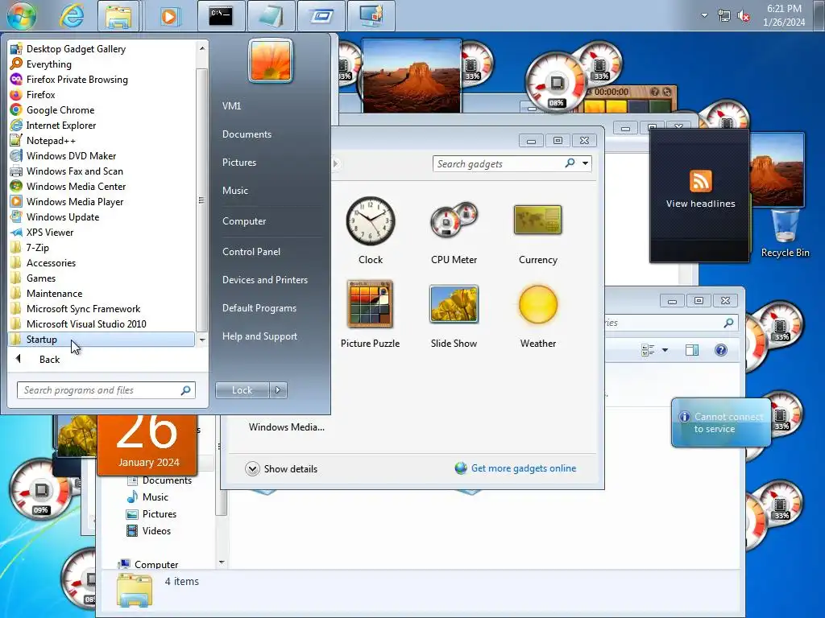Viewport: 825px width, 618px height.
Task: Click the Search gadgets field
Action: (499, 163)
